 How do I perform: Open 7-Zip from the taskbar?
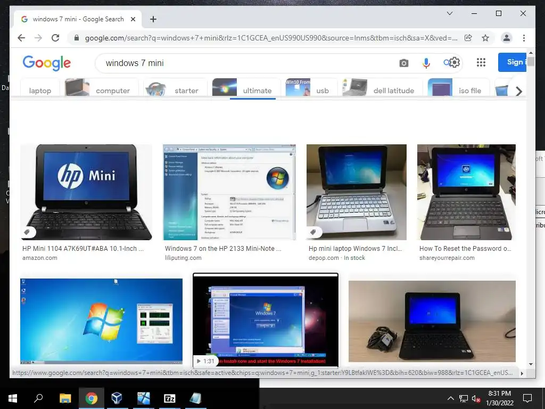coord(170,398)
